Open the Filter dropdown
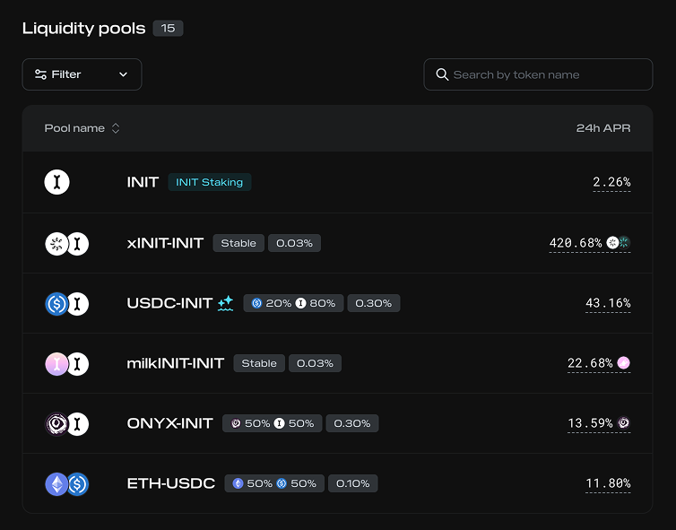 pyautogui.click(x=82, y=74)
